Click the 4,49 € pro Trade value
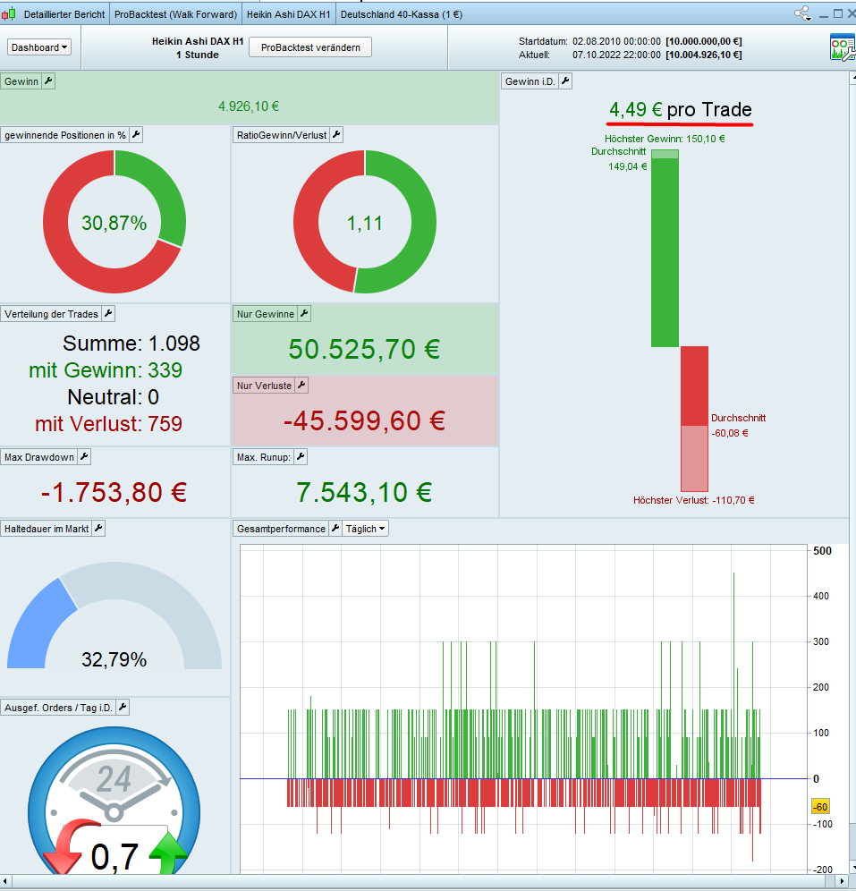856x891 pixels. coord(681,109)
